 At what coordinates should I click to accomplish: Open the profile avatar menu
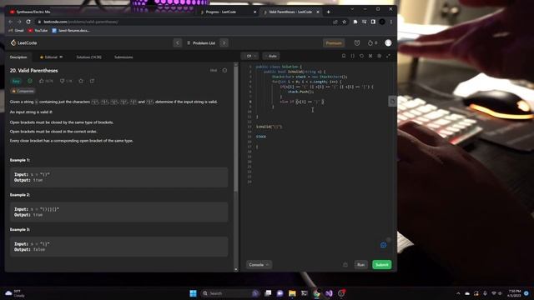click(388, 42)
